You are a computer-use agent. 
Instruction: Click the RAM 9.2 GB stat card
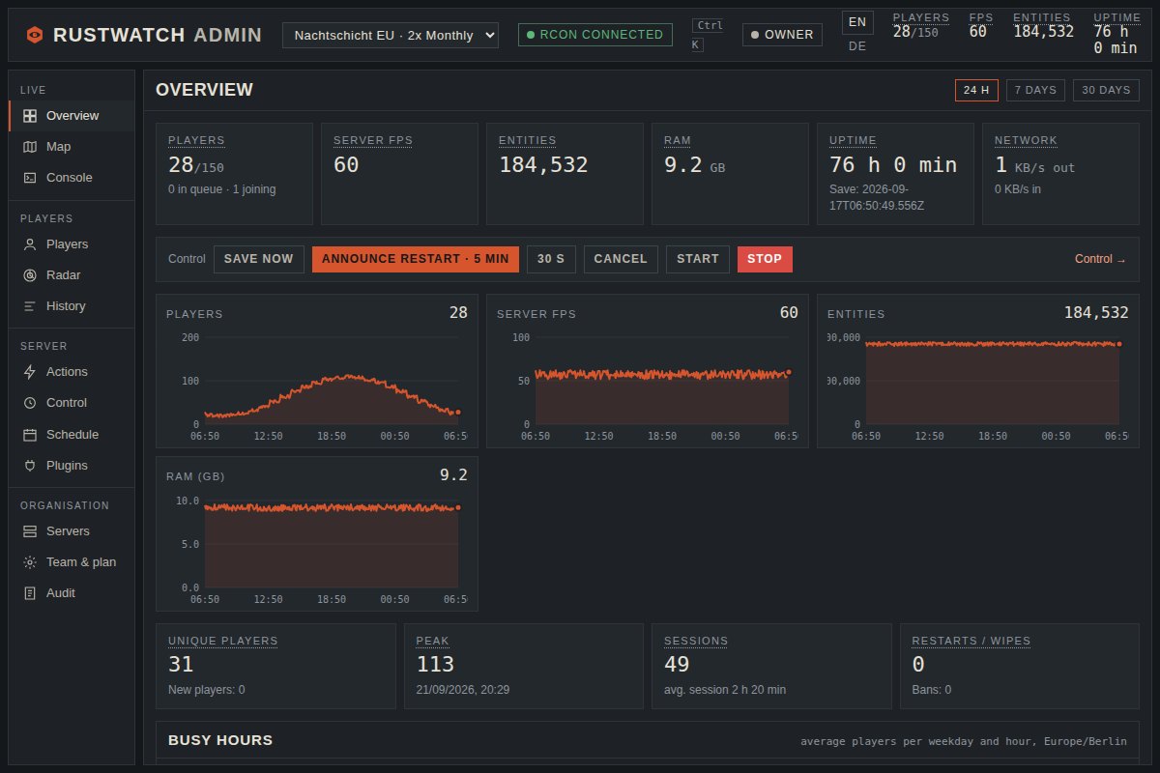[x=730, y=173]
